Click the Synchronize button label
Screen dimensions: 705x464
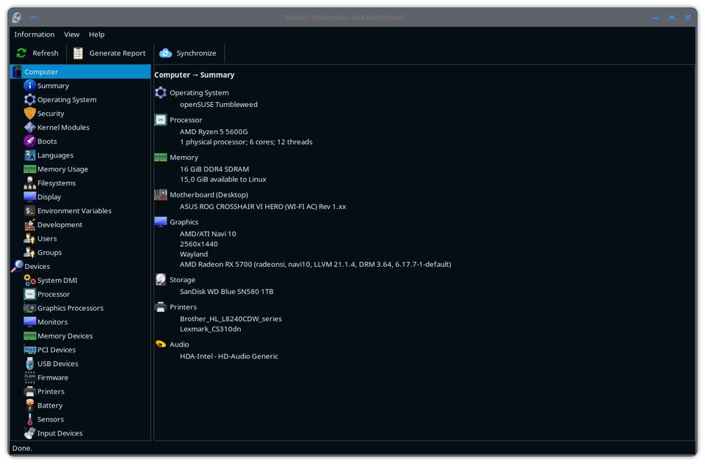196,53
